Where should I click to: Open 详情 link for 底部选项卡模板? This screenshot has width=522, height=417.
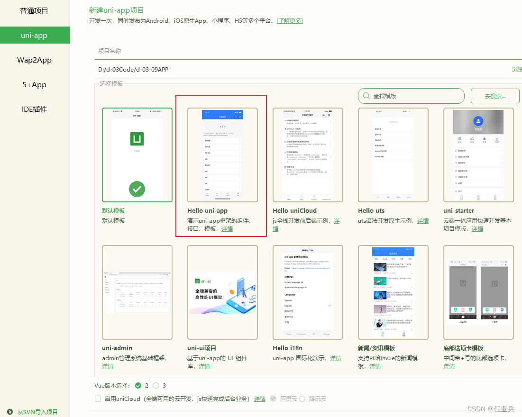[449, 366]
